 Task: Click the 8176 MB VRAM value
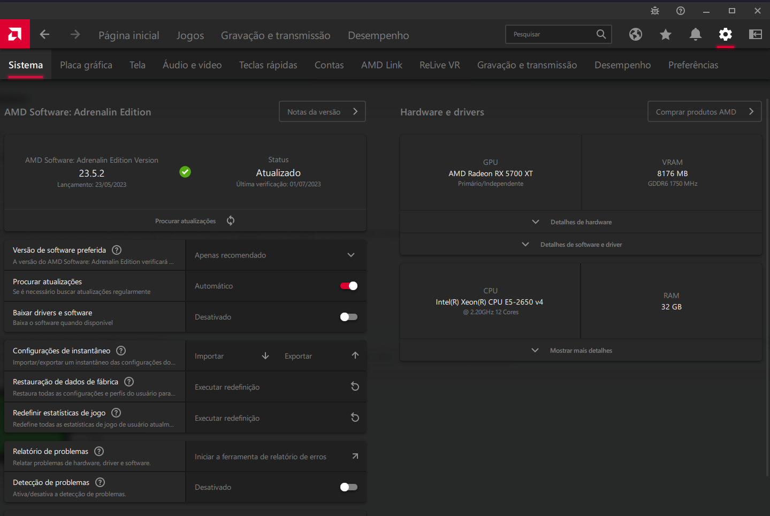pos(673,173)
